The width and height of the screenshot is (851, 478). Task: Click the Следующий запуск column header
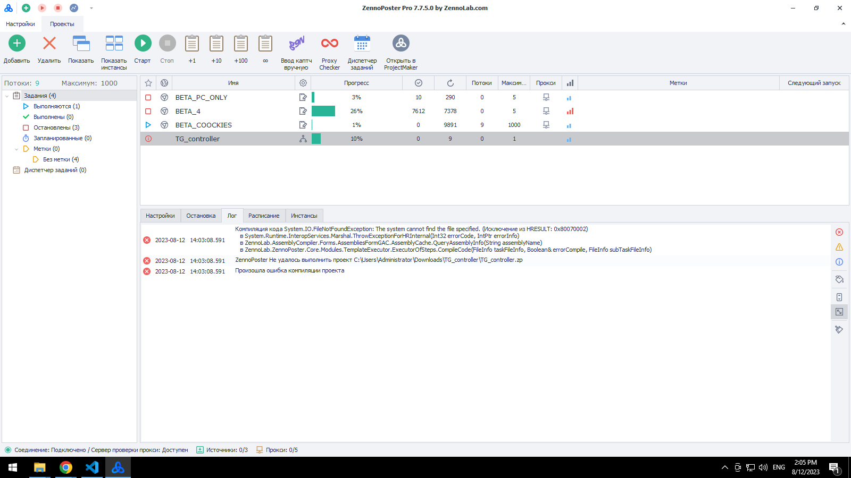pos(814,83)
